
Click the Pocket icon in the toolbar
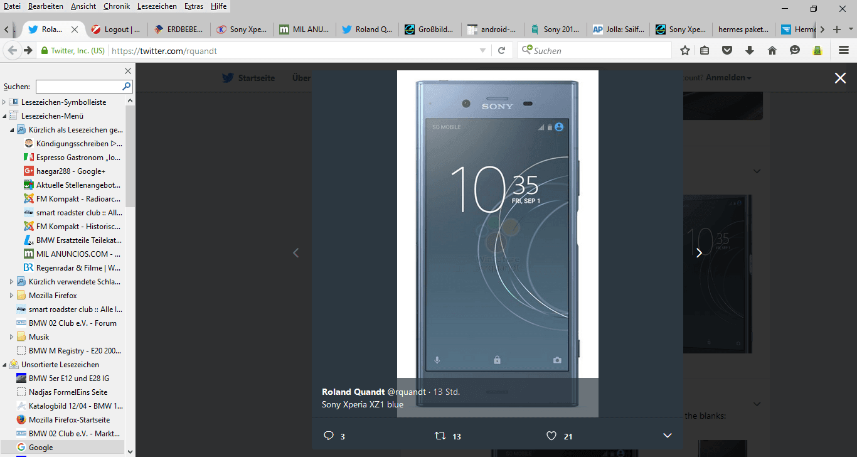(727, 50)
